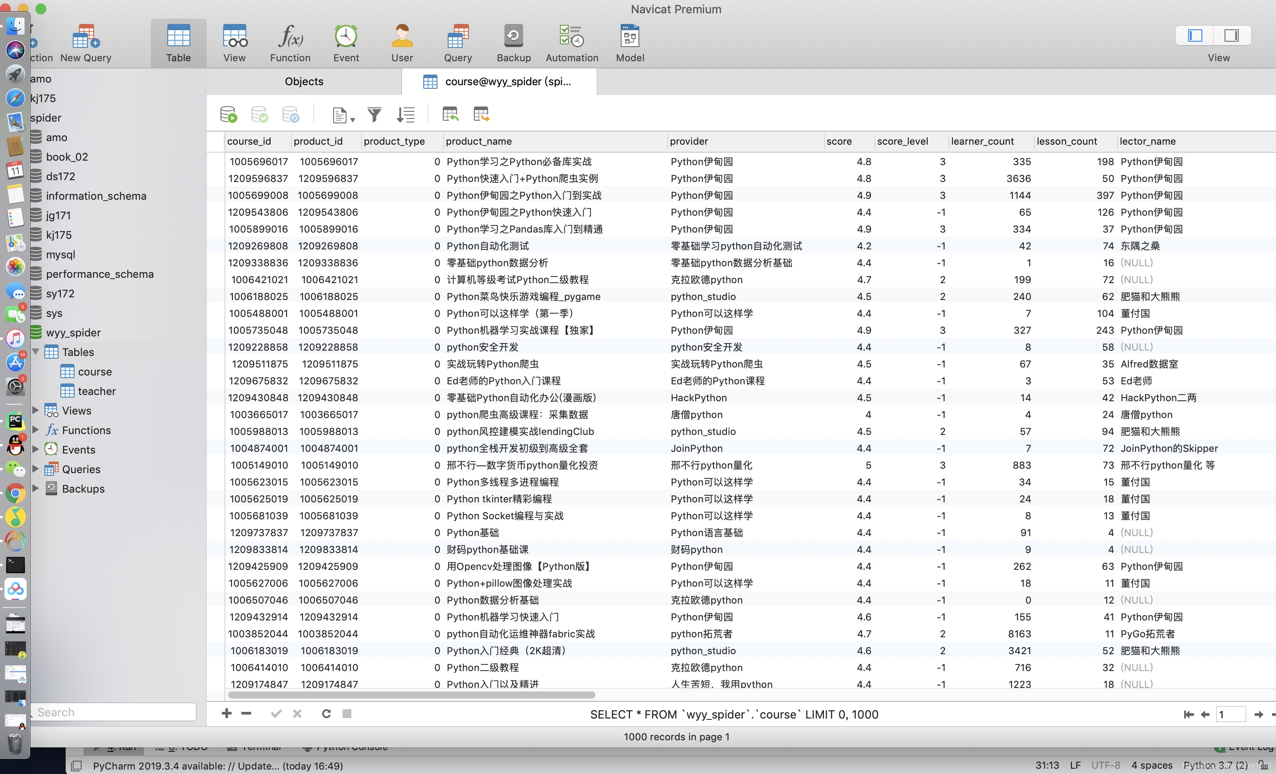The height and width of the screenshot is (774, 1276).
Task: Click the Begin Transaction database icon
Action: pyautogui.click(x=228, y=115)
